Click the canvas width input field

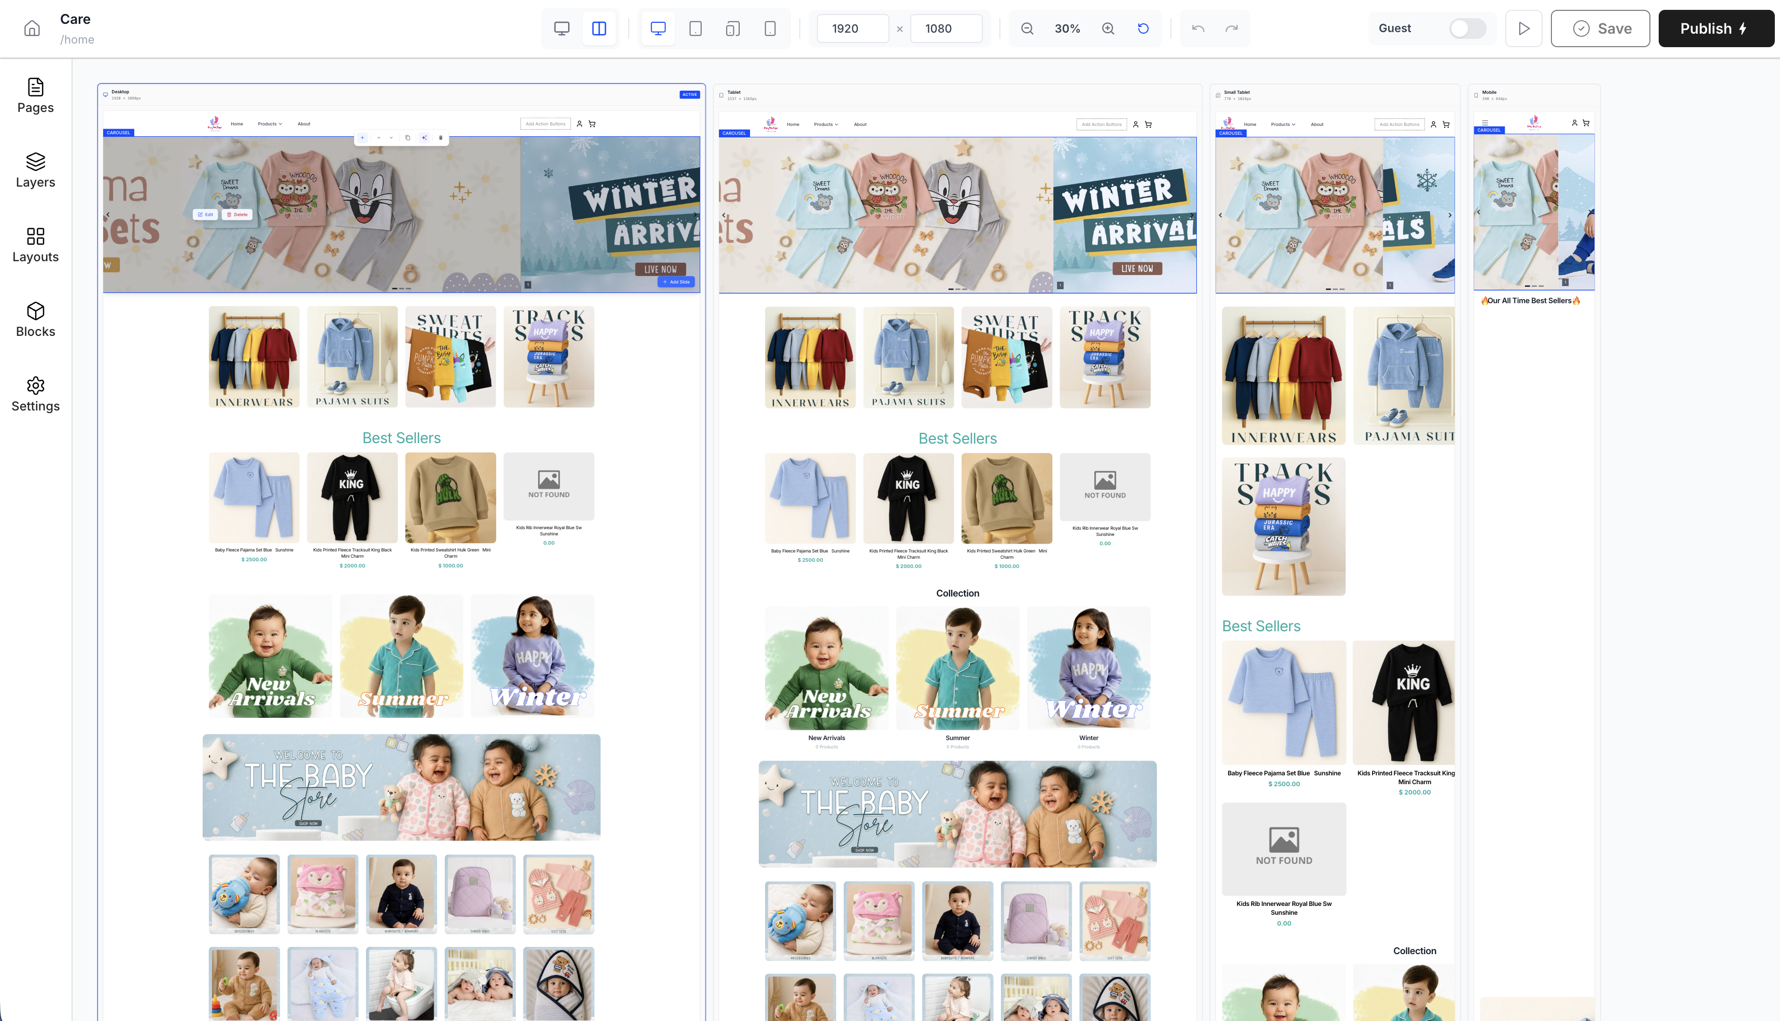(852, 28)
